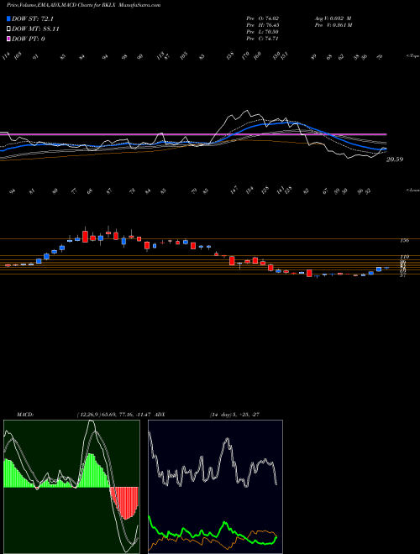Click the MACD values '65.69, 77.16, -11.47'
This screenshot has height=554, width=420.
(128, 415)
